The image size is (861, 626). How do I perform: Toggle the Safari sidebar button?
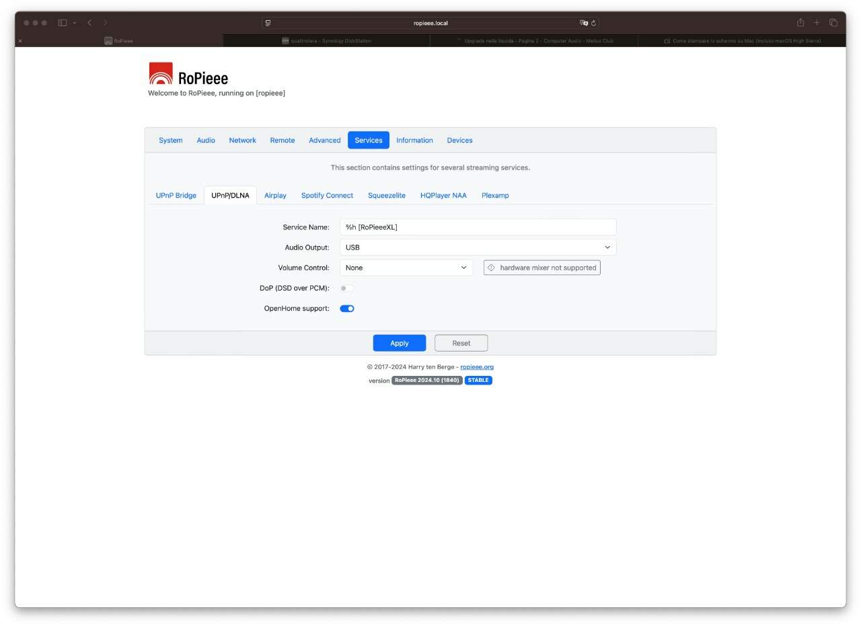pos(63,23)
